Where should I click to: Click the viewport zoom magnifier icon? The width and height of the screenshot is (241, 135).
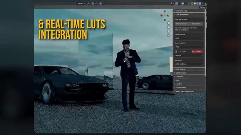[x=169, y=23]
